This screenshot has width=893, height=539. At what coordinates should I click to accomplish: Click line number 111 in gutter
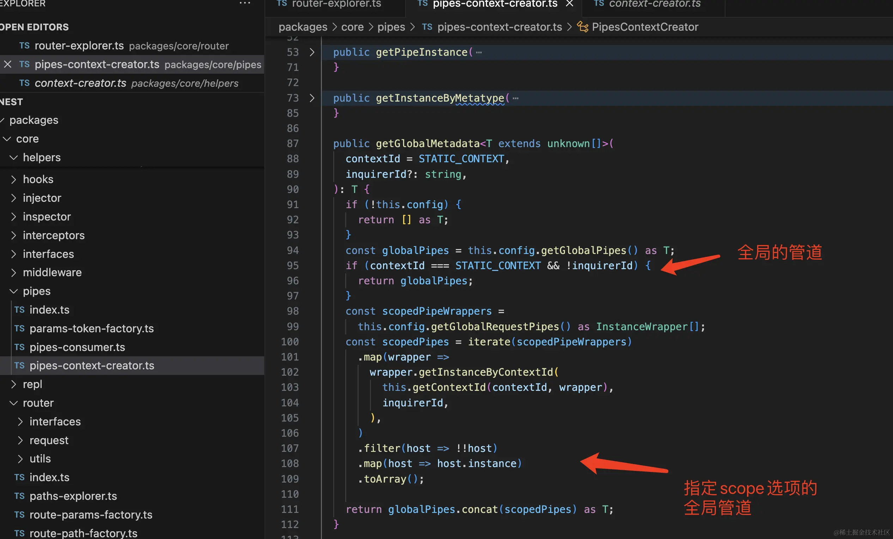coord(290,509)
